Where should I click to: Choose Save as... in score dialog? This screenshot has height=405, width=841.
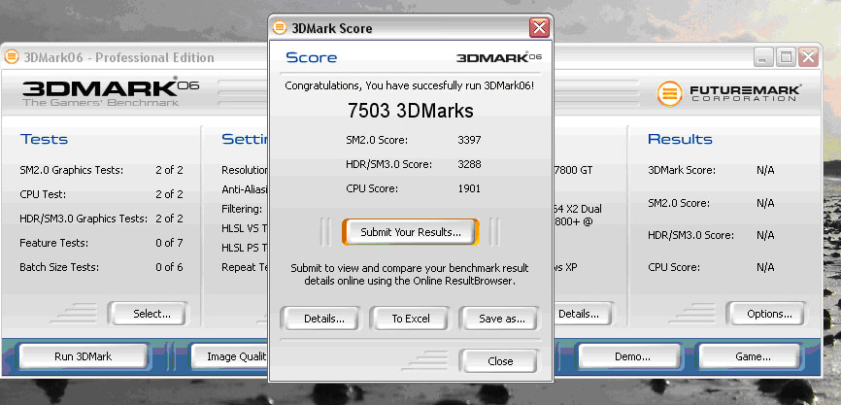click(501, 319)
